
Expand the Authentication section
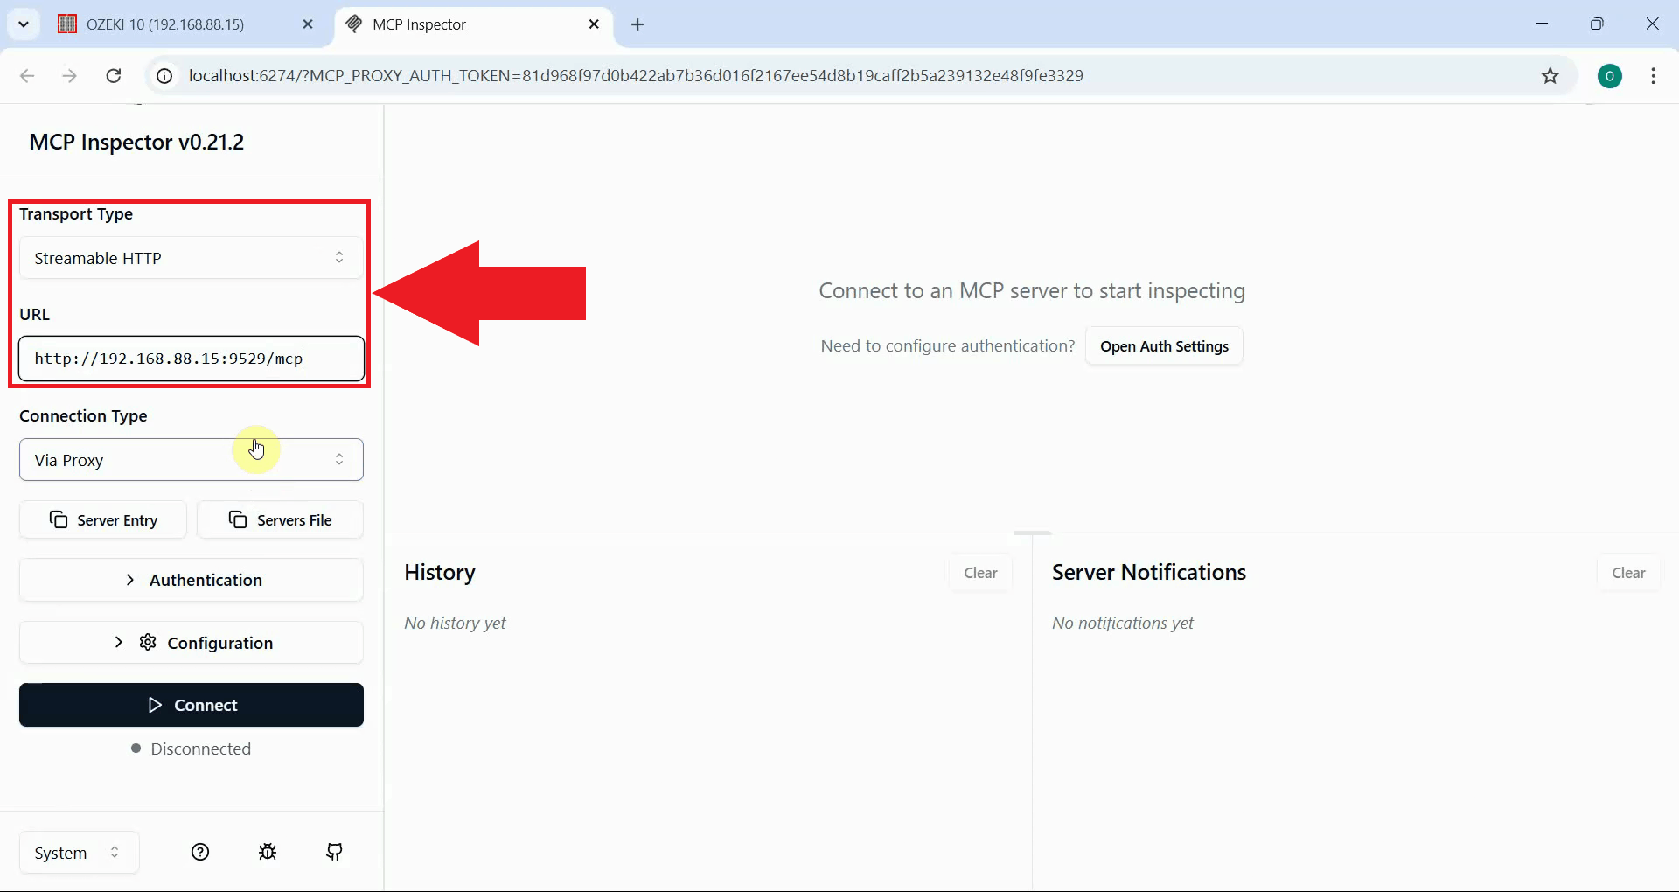point(191,580)
